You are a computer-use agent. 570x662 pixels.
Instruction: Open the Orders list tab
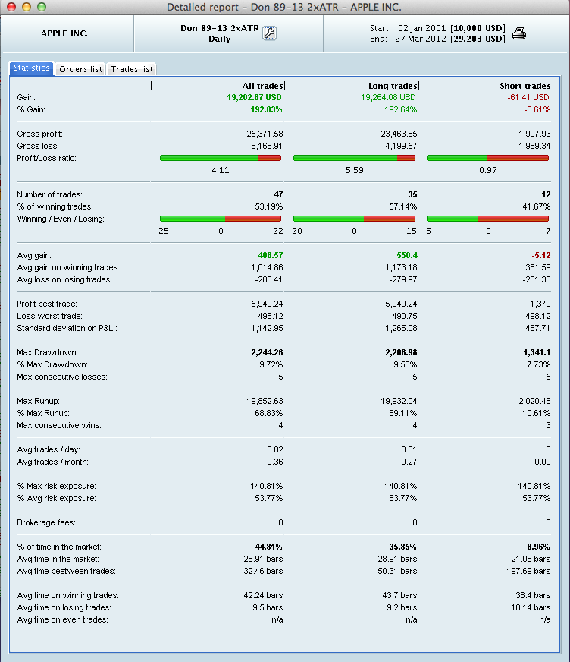(80, 69)
